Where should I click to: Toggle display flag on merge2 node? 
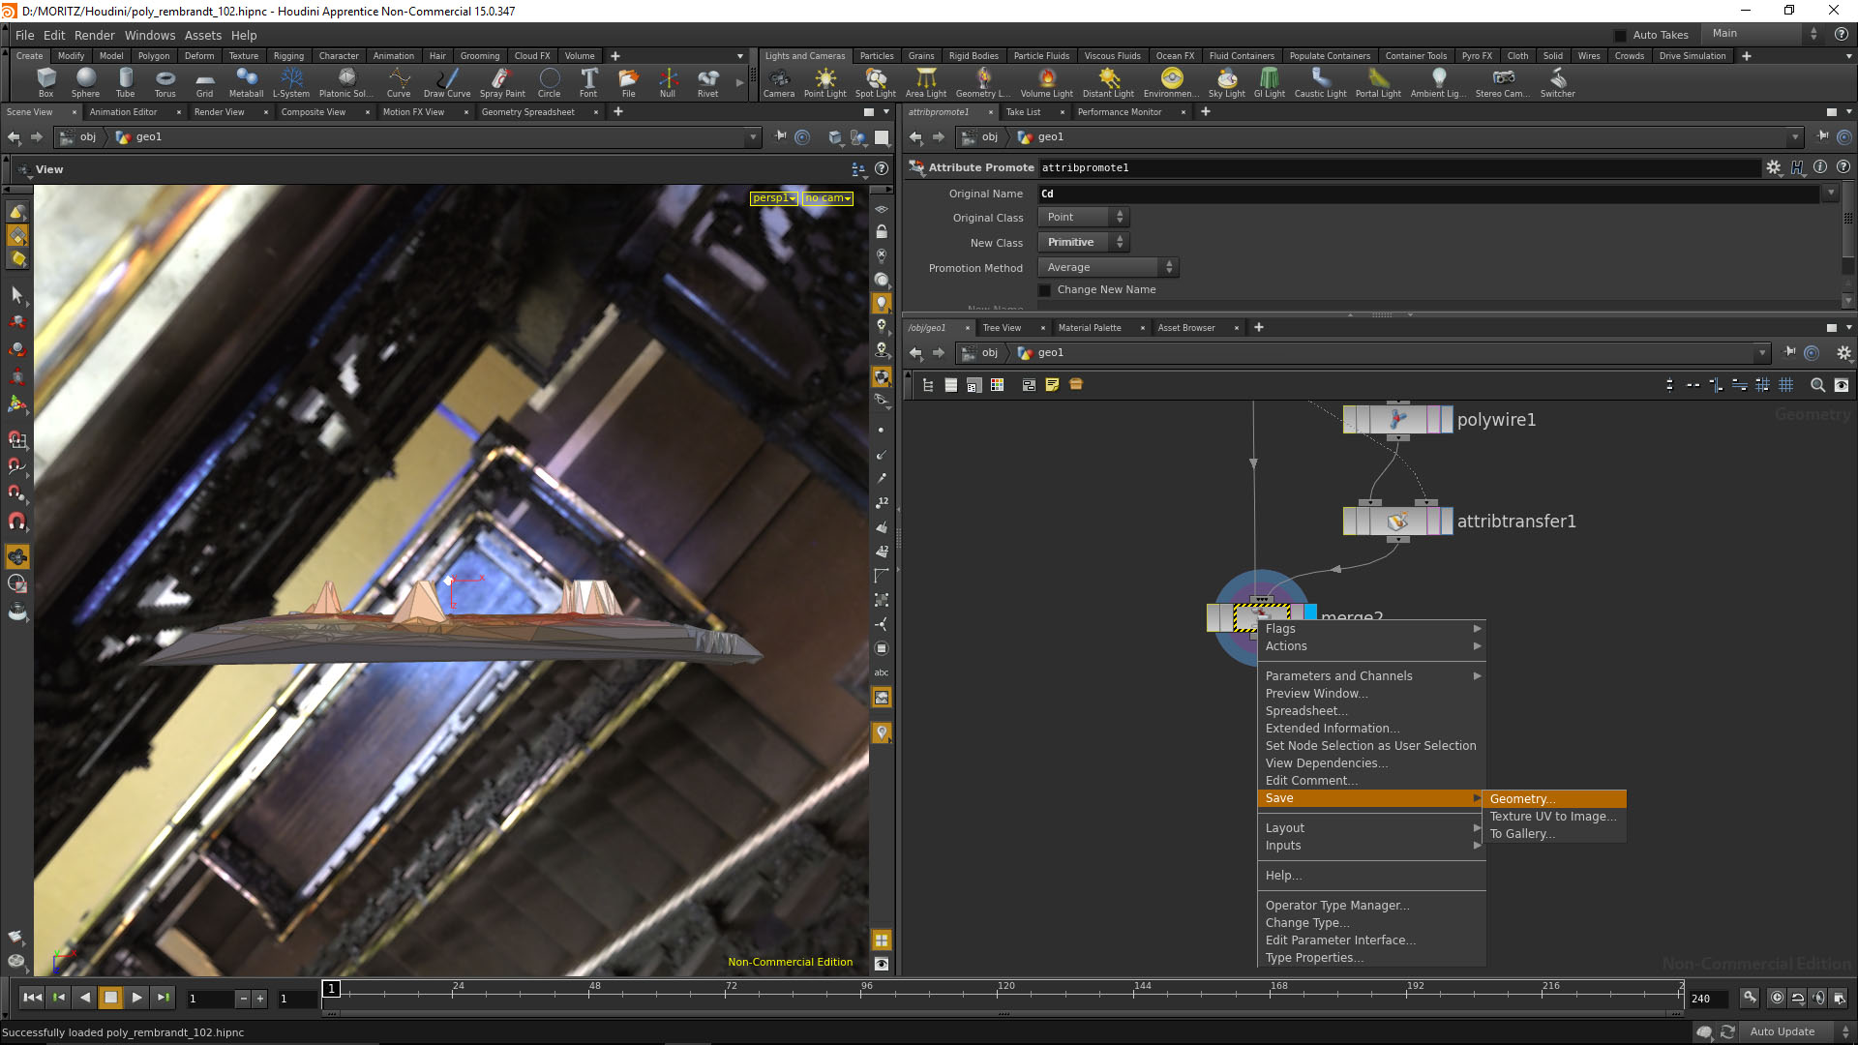(x=1310, y=612)
